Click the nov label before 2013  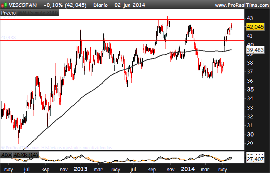click(64, 170)
